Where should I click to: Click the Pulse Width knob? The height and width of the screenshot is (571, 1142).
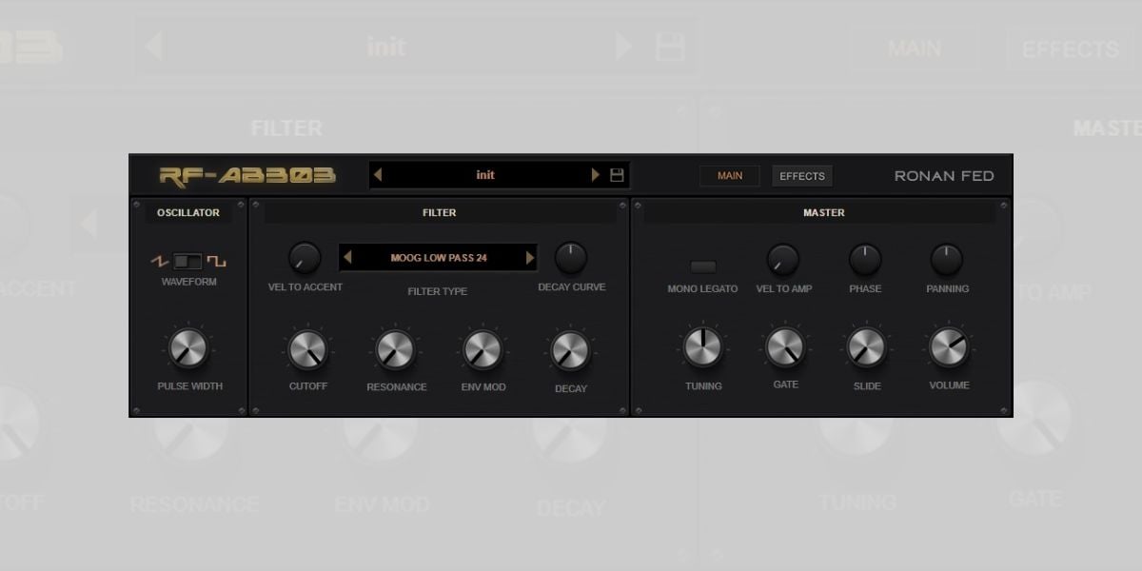coord(188,349)
